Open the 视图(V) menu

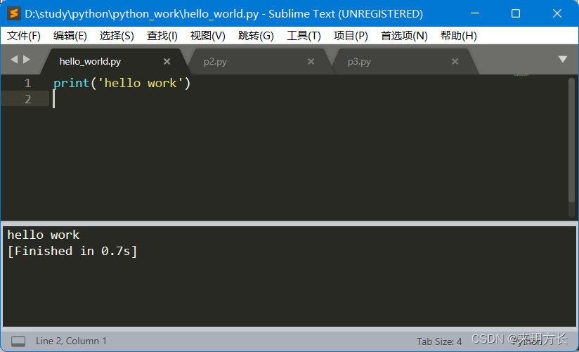coord(207,36)
